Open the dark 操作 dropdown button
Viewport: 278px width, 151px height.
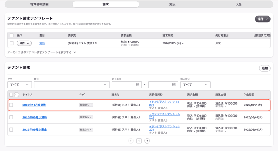(263, 19)
